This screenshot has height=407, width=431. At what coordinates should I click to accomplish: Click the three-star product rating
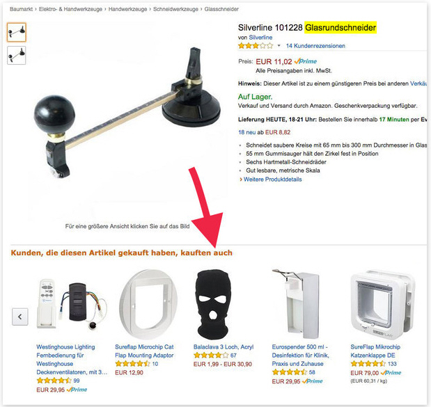click(x=256, y=46)
